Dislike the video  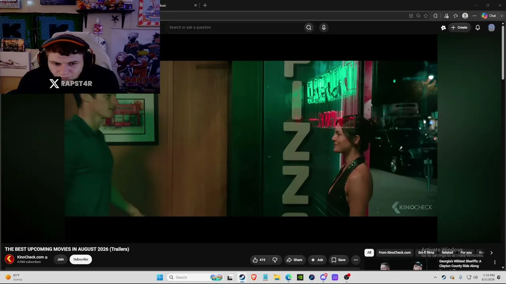275,260
